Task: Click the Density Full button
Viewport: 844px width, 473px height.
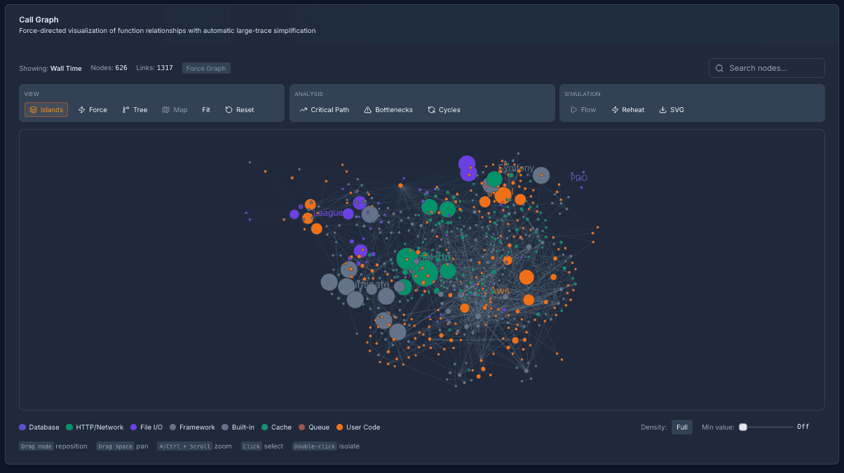Action: [682, 427]
